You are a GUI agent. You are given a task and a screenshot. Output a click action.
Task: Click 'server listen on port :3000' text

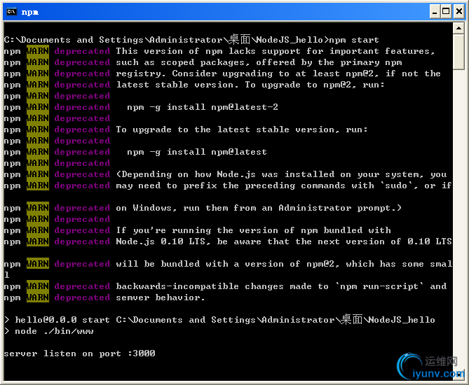tap(79, 353)
